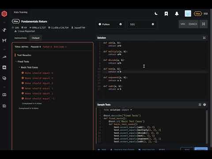Open the Freestyle Sparring kumite sidebar icon
This screenshot has height=159, width=212.
(x=4, y=40)
